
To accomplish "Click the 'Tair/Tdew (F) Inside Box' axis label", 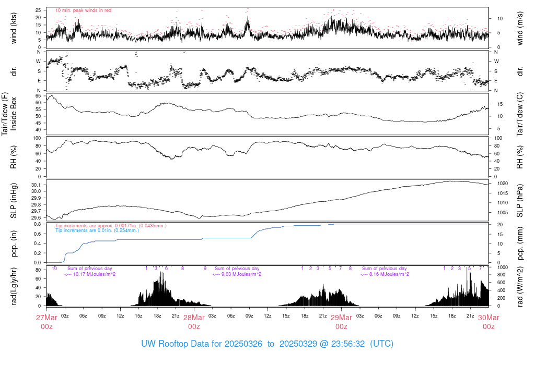I will 9,114.
